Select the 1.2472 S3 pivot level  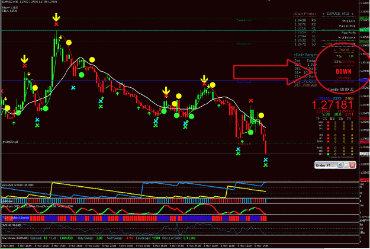tap(305, 44)
